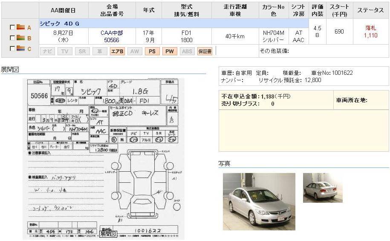Click the orange folder A icon
The image size is (390, 241).
click(x=20, y=27)
